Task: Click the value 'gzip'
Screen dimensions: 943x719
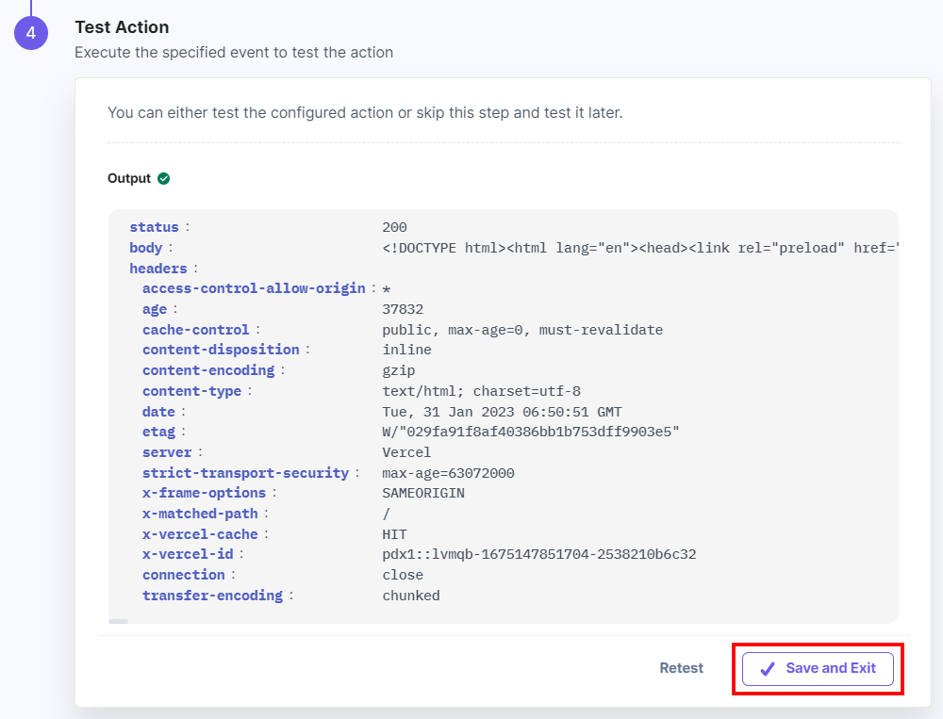Action: click(x=399, y=370)
